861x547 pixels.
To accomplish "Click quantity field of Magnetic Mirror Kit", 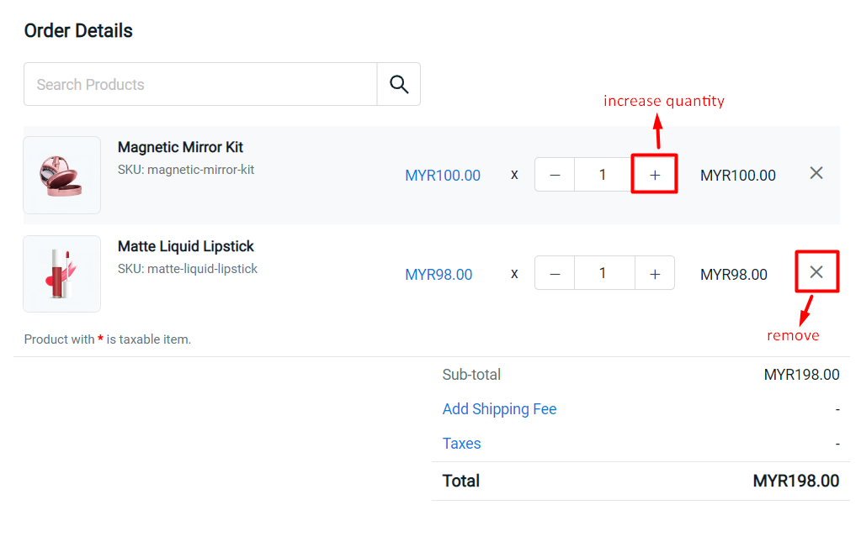I will [x=603, y=174].
